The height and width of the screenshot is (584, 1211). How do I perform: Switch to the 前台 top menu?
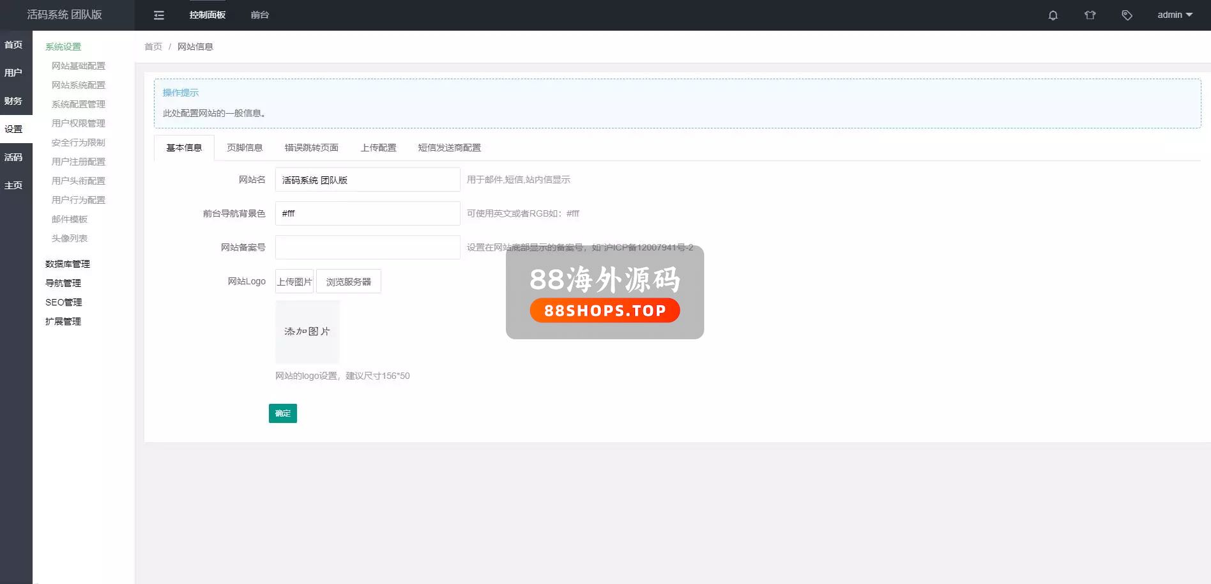pos(259,15)
